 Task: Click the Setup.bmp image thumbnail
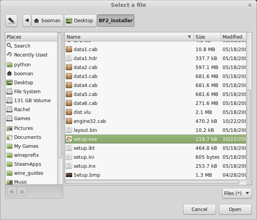[69, 175]
